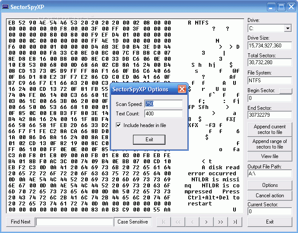Jump back multiple sectors with << button

click(x=178, y=222)
